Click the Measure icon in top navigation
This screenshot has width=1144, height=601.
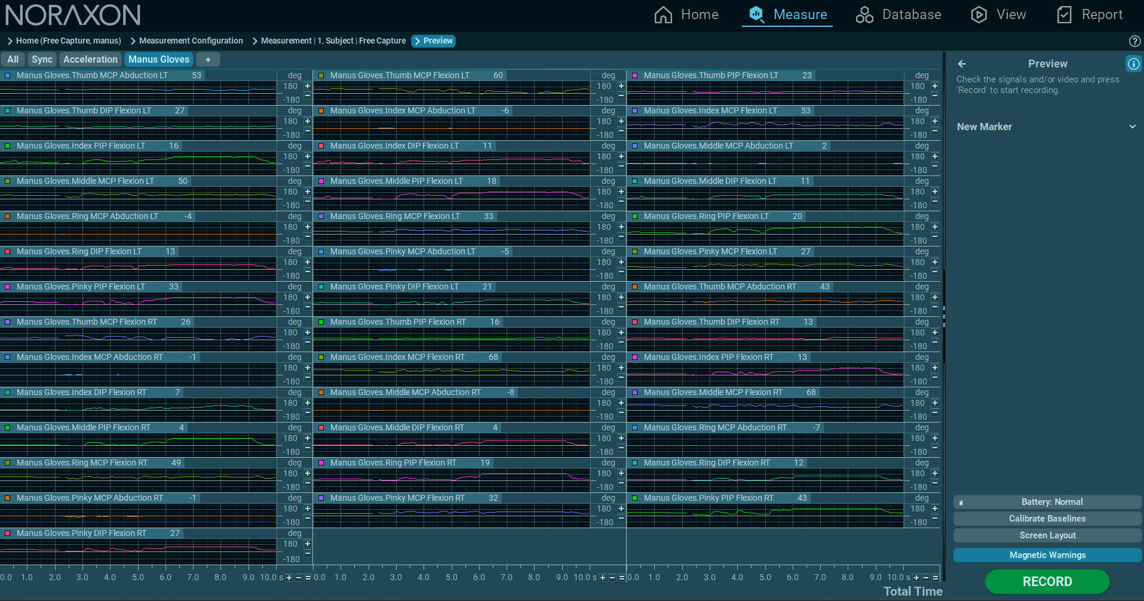[756, 14]
